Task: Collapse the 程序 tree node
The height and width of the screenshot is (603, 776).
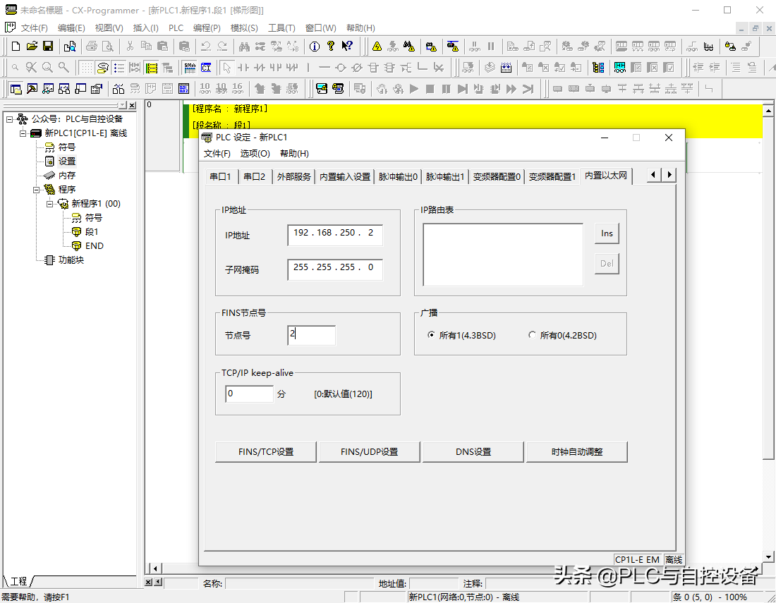Action: [x=37, y=190]
